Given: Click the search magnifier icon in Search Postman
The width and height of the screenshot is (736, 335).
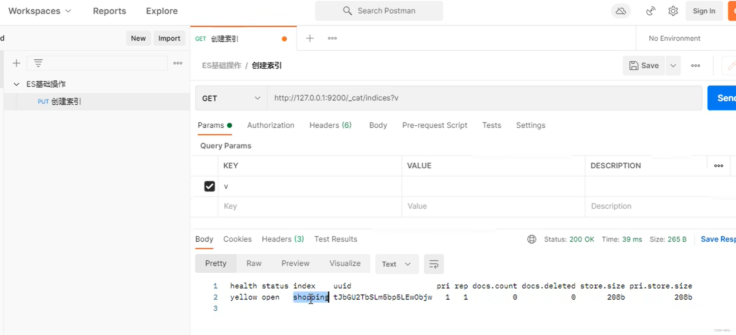Looking at the screenshot, I should click(x=347, y=11).
